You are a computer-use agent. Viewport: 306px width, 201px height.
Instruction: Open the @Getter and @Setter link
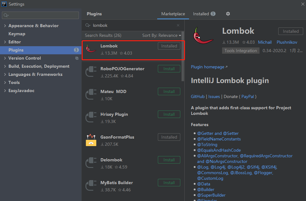pos(218,133)
